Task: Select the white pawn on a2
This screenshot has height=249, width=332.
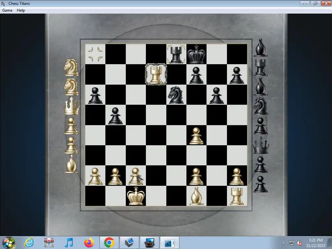Action: [x=95, y=176]
